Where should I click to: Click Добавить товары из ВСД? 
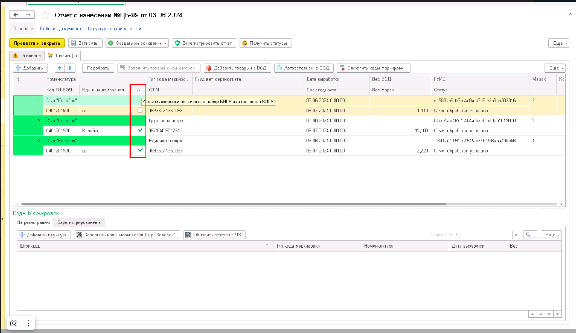237,68
